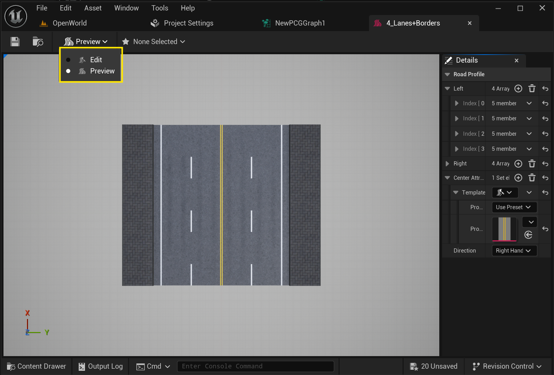This screenshot has width=554, height=375.
Task: Open the Edit menu in menu bar
Action: point(65,8)
